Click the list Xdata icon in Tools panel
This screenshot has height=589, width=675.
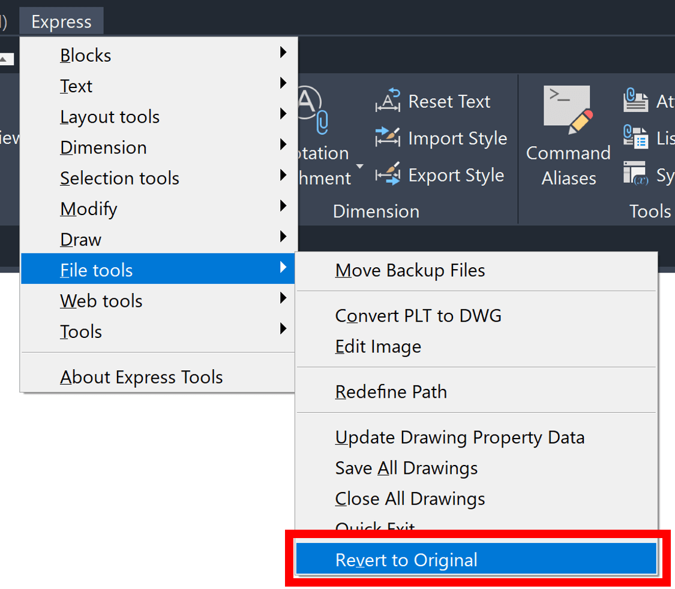click(x=635, y=137)
